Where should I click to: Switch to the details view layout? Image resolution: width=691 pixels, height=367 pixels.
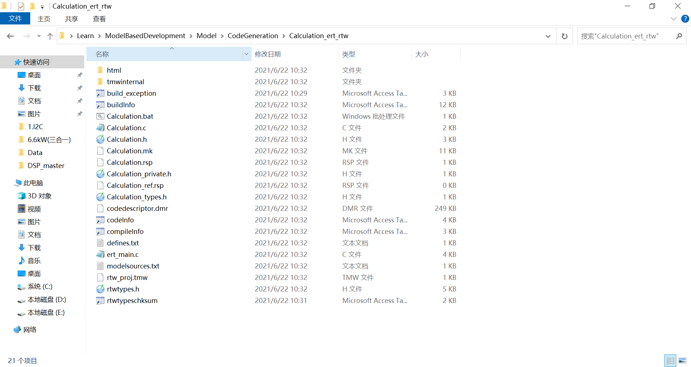[x=670, y=361]
